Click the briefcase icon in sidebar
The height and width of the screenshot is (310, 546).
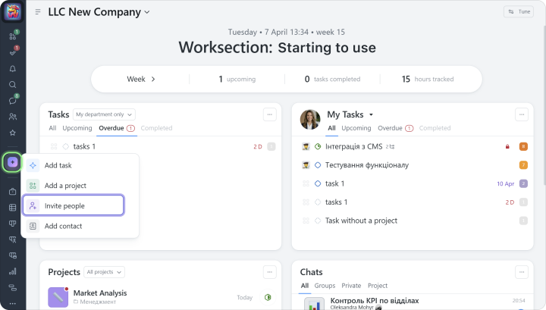pos(13,192)
